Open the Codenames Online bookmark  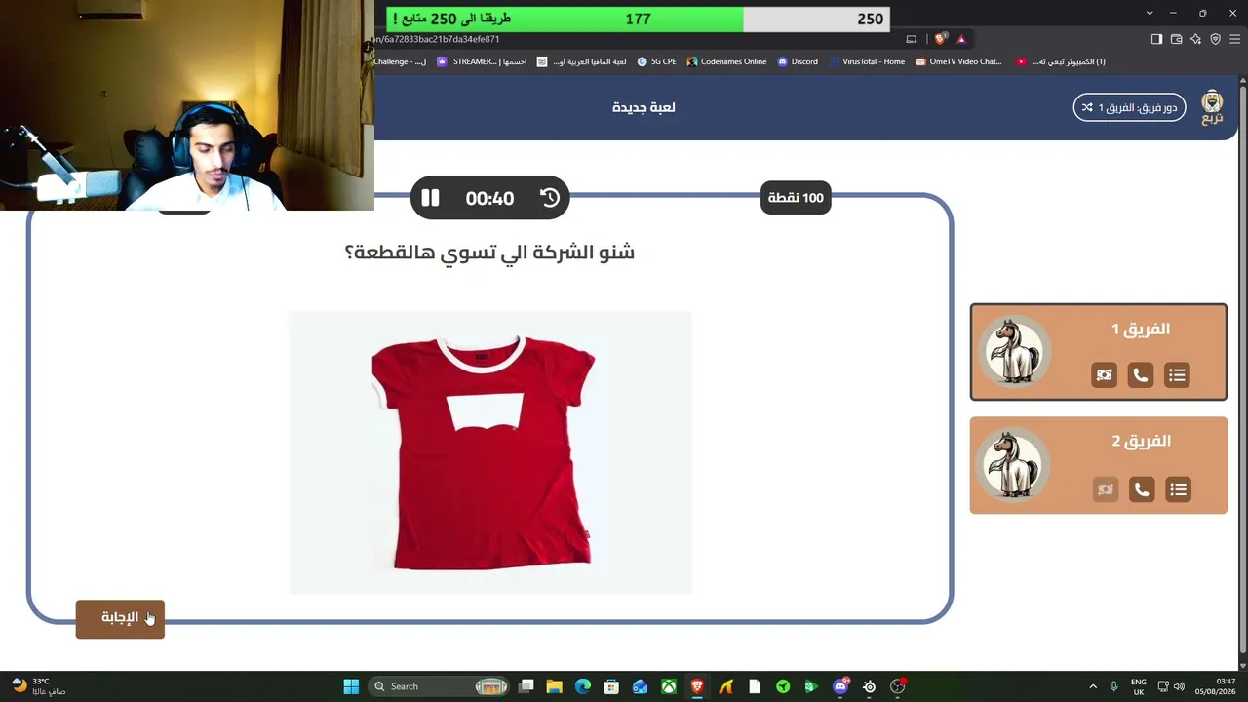coord(726,61)
